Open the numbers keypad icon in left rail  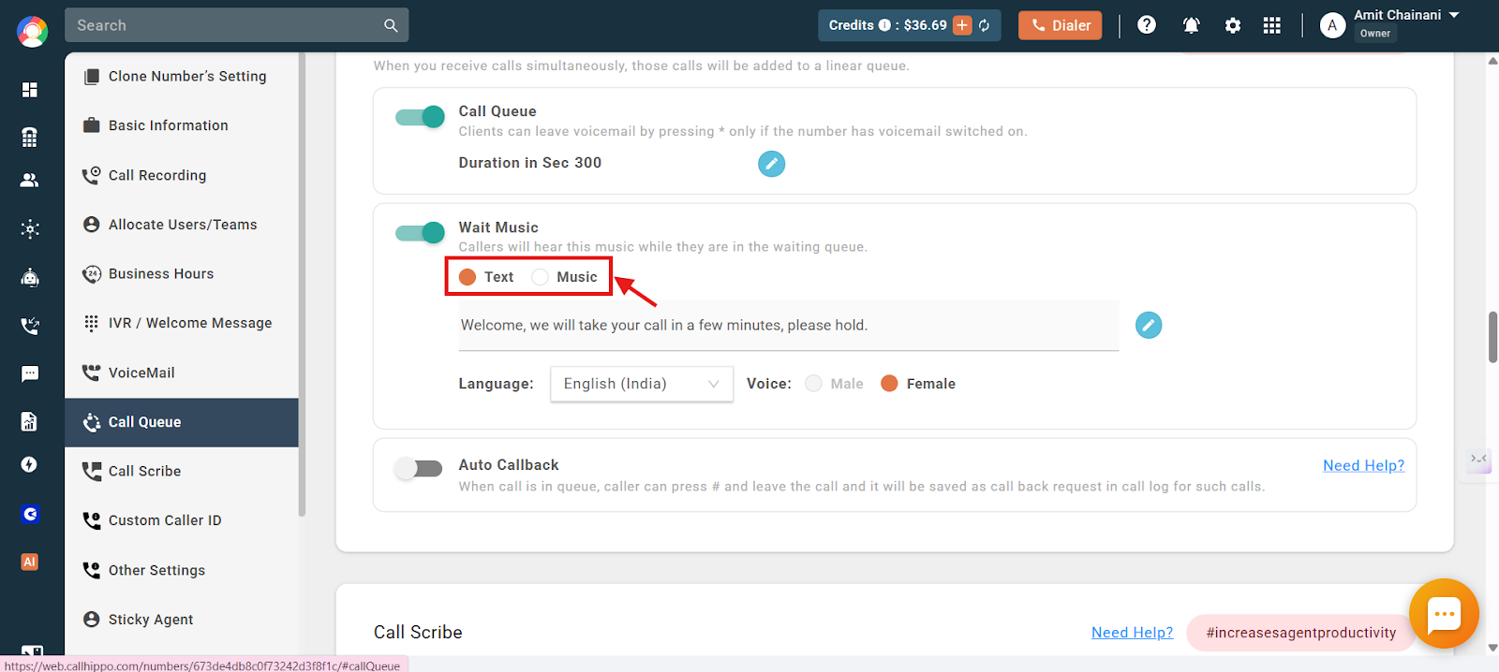point(30,137)
